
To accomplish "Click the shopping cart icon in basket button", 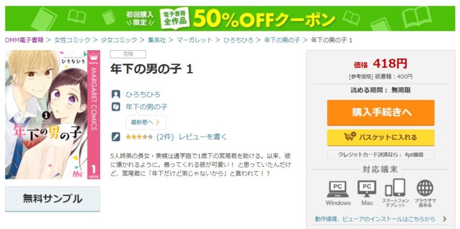I will [350, 137].
